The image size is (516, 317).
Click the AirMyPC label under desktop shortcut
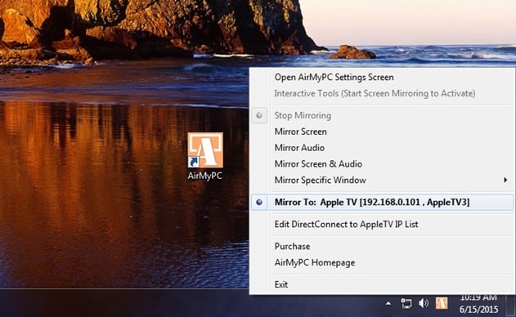pos(205,176)
